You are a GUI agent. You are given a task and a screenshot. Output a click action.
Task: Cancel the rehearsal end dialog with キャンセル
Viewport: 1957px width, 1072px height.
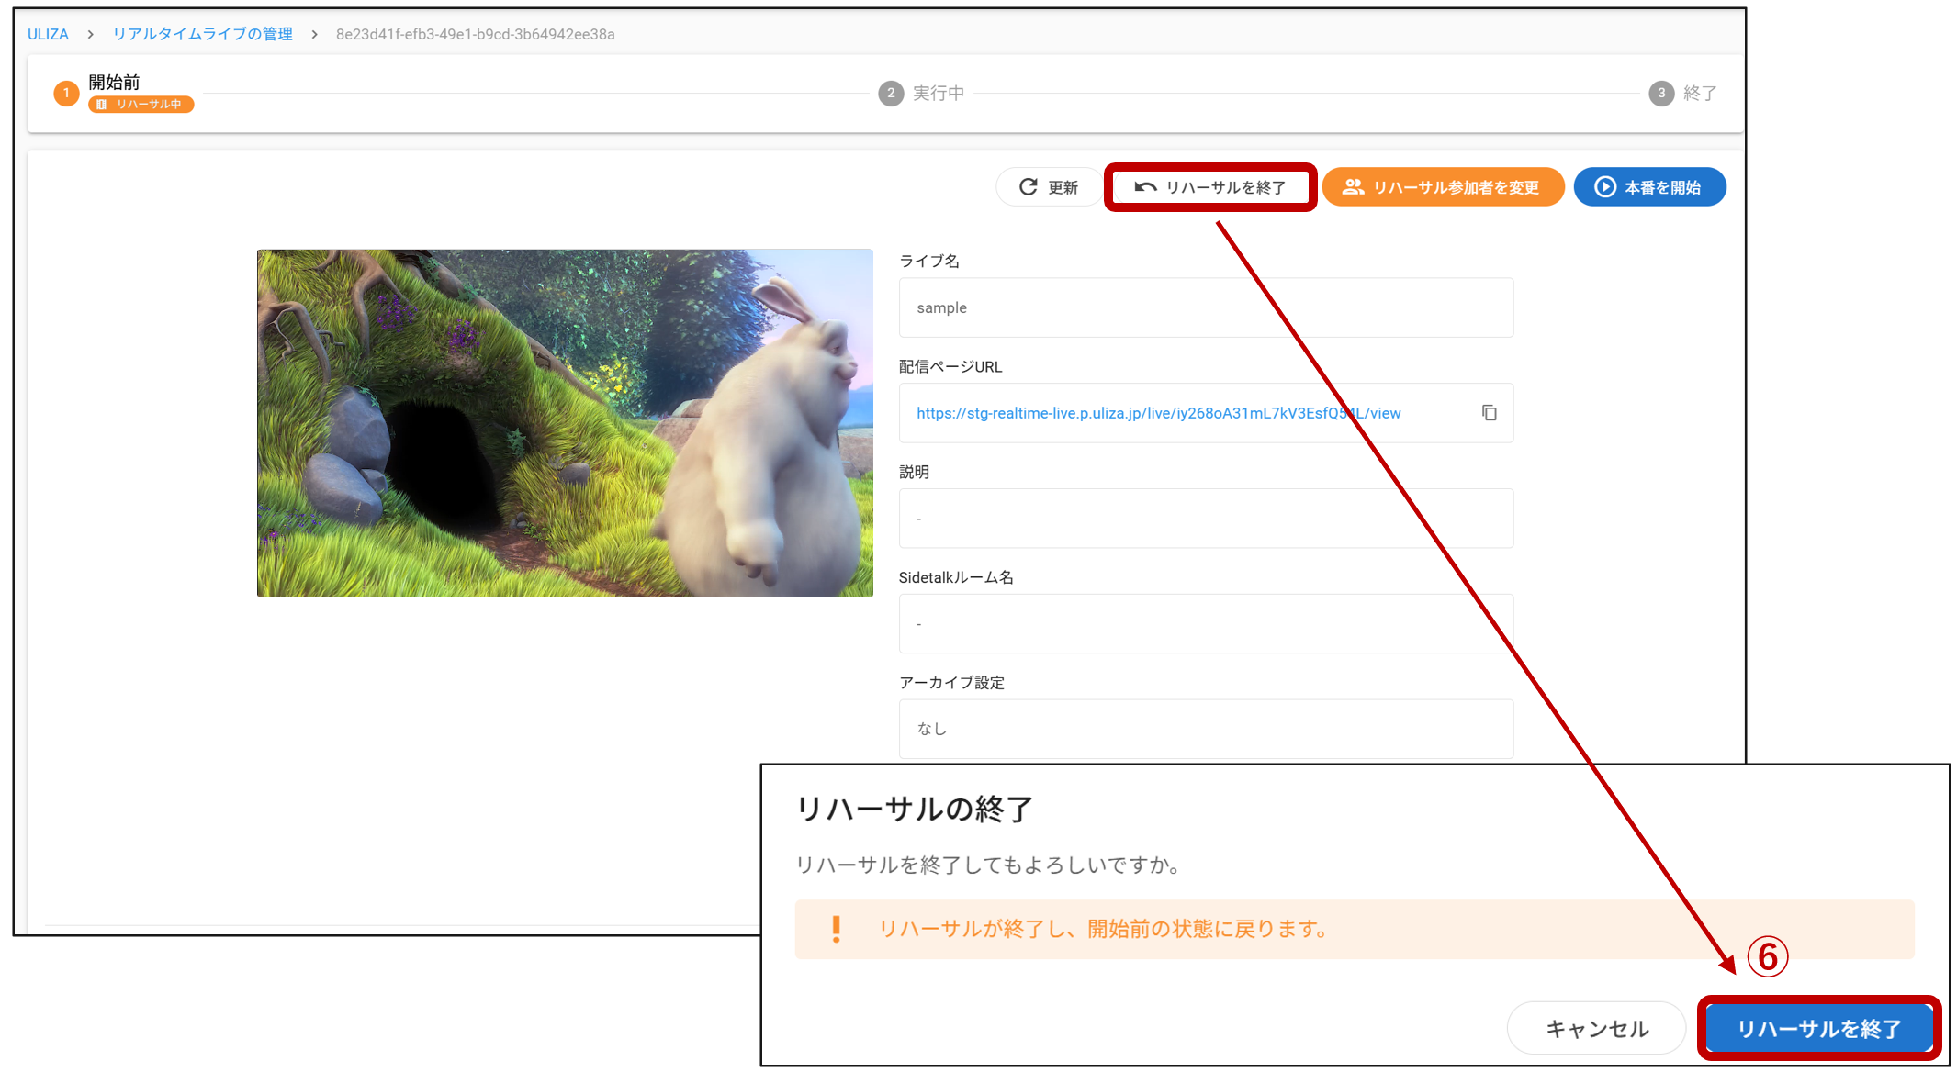tap(1596, 1028)
